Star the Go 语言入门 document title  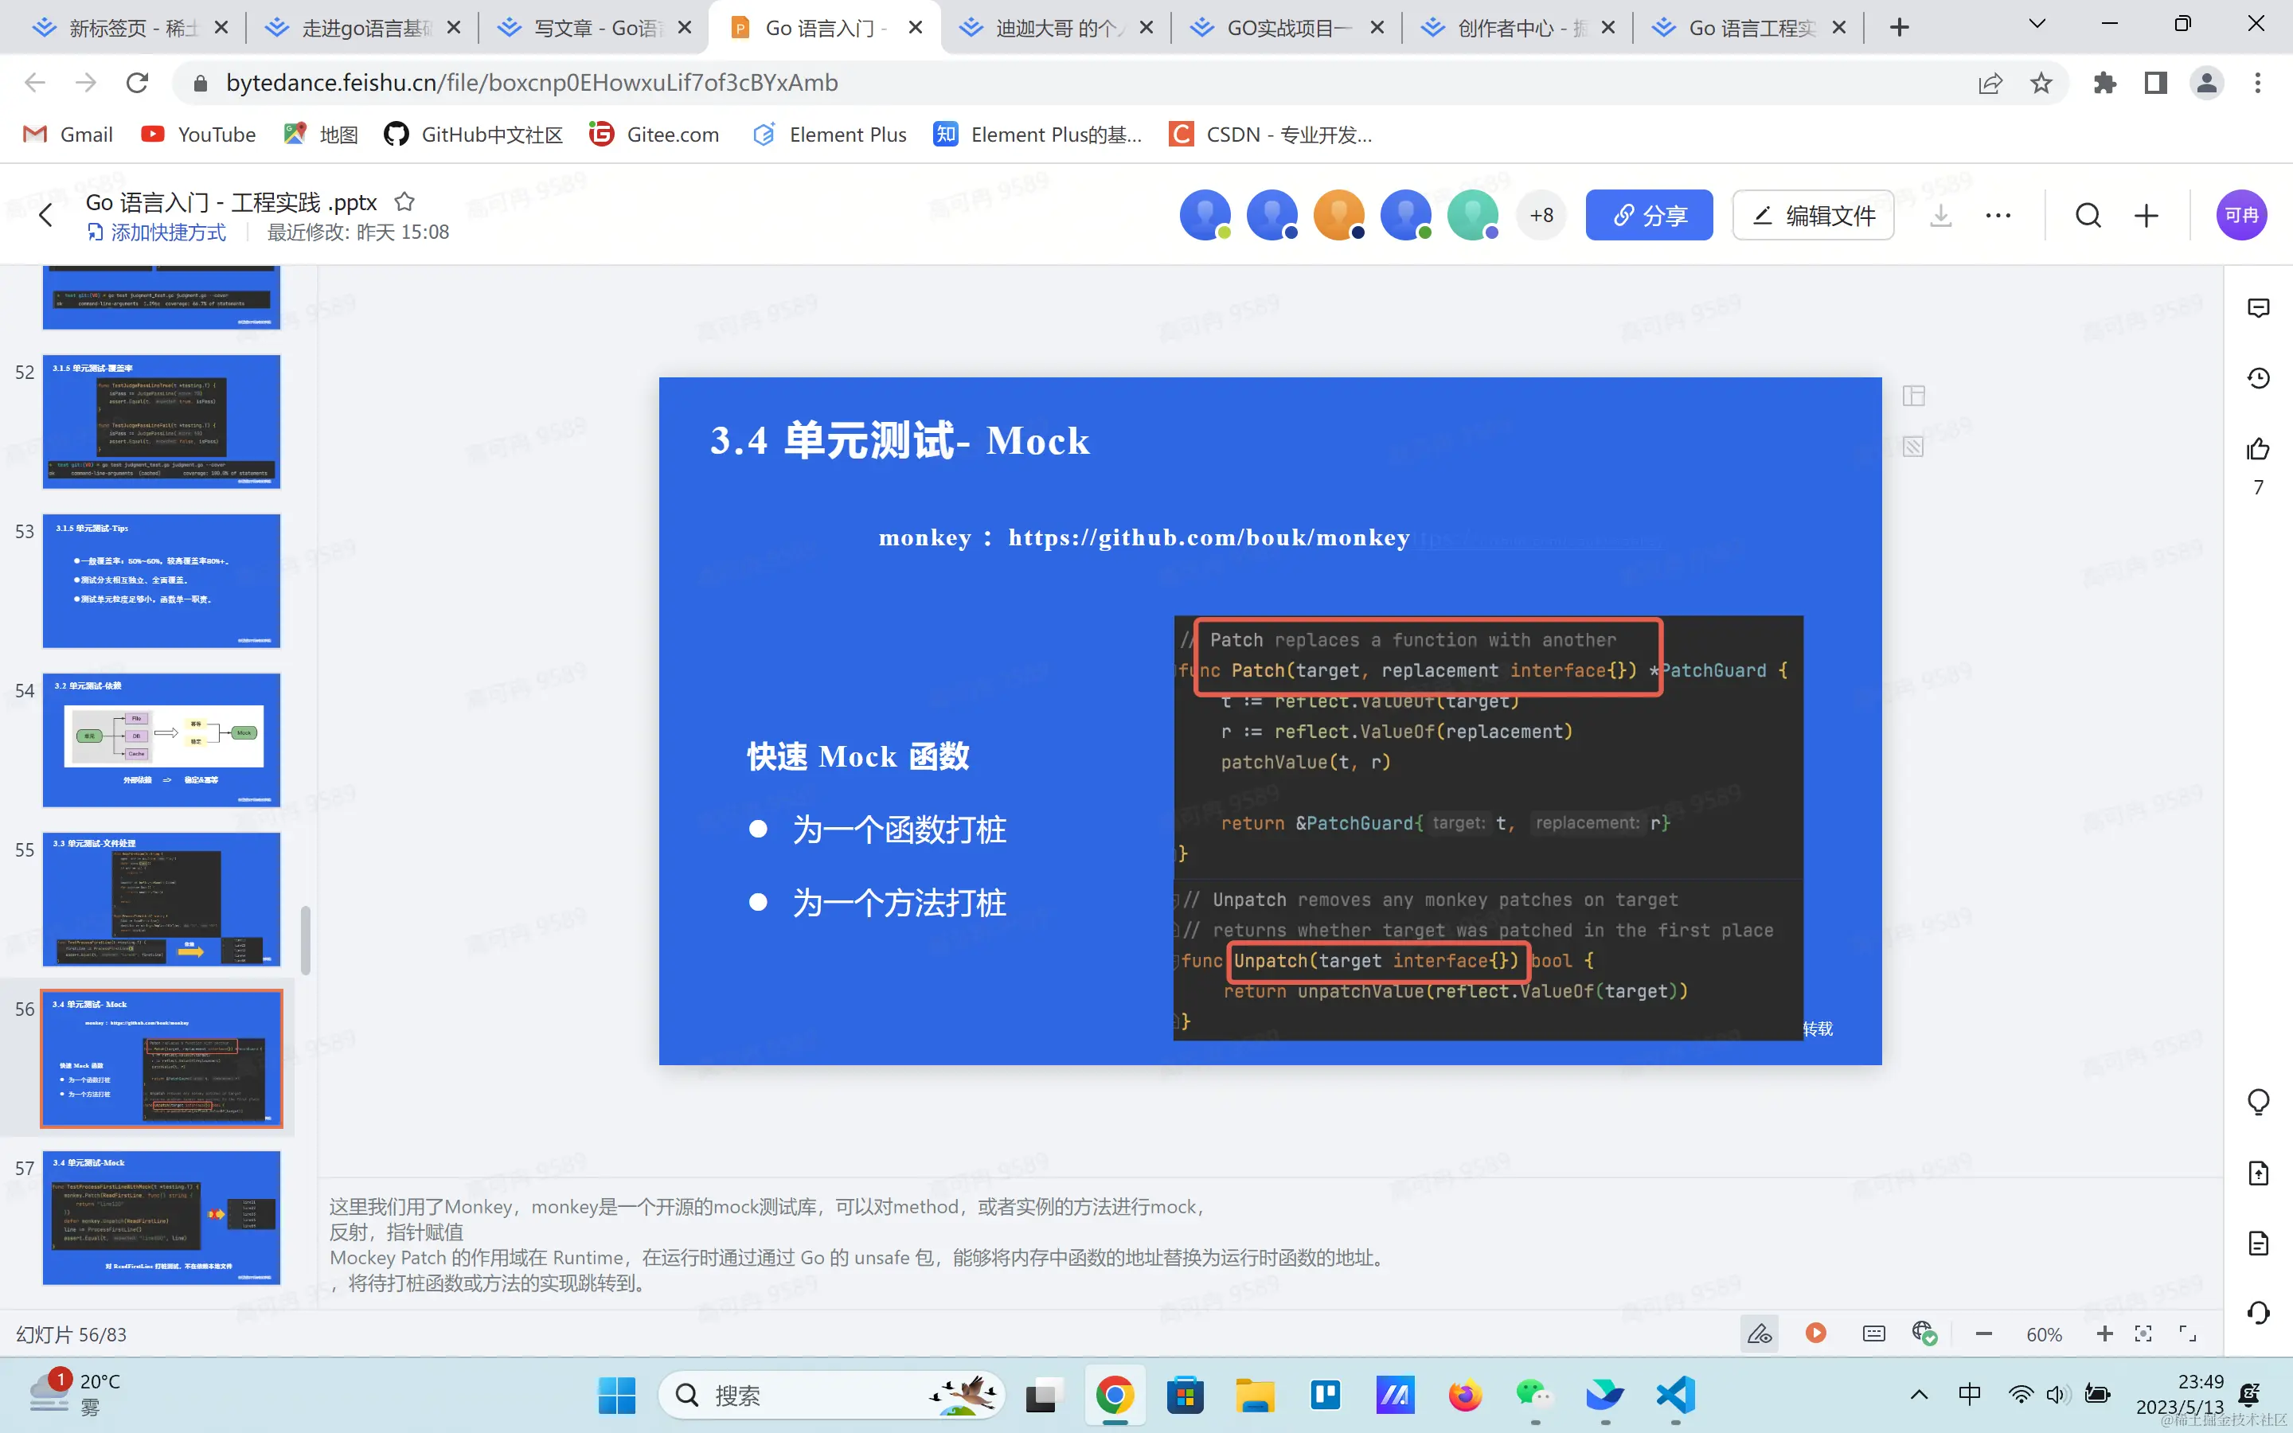[x=404, y=201]
